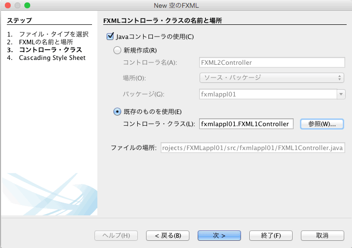Click the ファイルの場所 path field

click(x=253, y=148)
